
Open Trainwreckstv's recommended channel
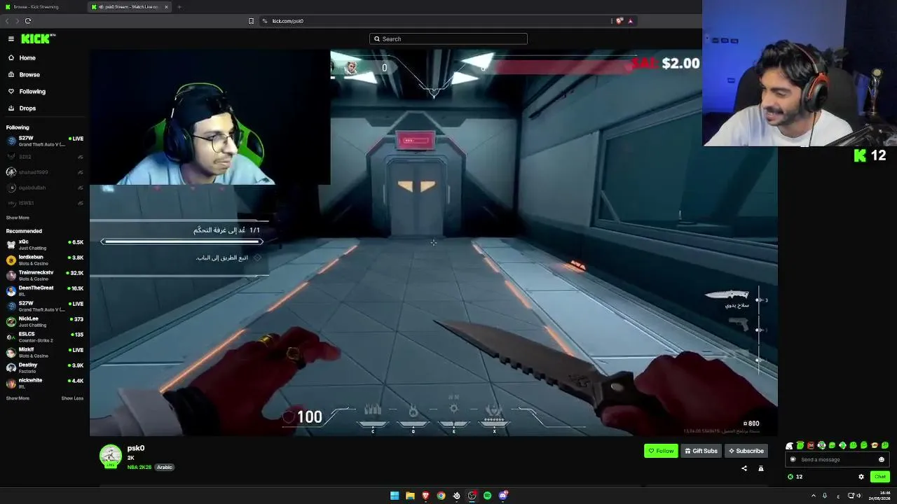tap(45, 275)
